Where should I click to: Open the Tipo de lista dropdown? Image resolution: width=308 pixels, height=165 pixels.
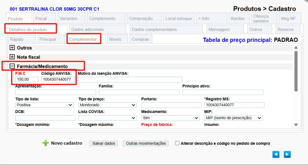click(x=44, y=105)
